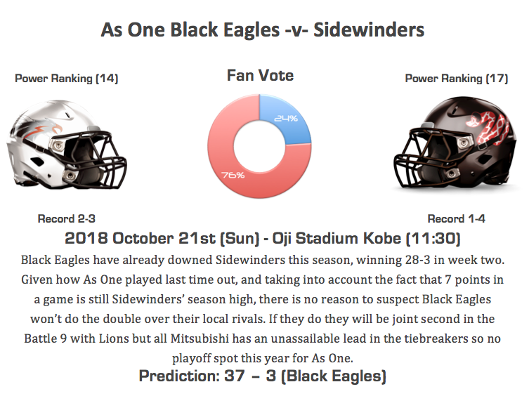Click the Oji Stadium Kobe date line
The width and height of the screenshot is (529, 408).
(x=263, y=238)
